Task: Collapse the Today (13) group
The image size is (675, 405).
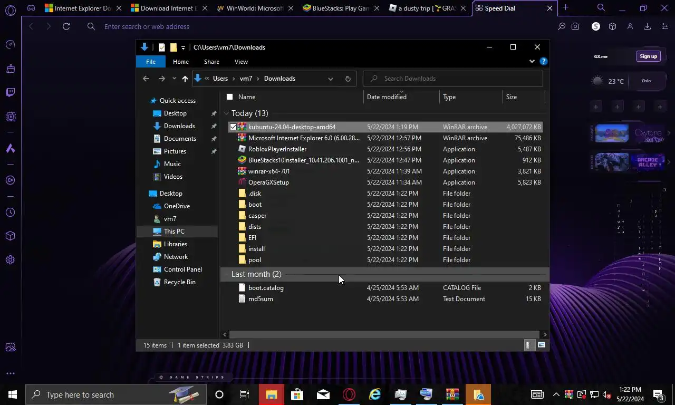Action: tap(226, 113)
